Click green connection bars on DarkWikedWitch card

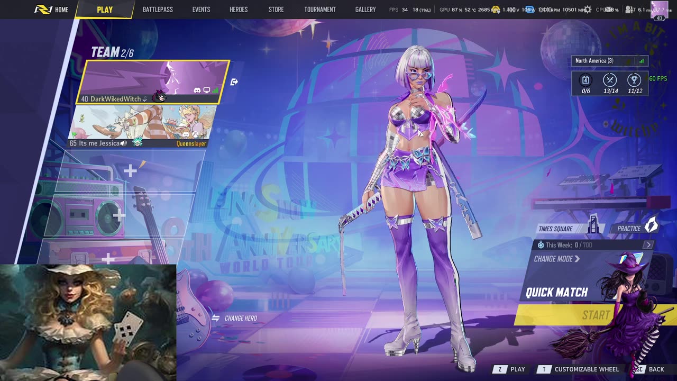[x=215, y=90]
